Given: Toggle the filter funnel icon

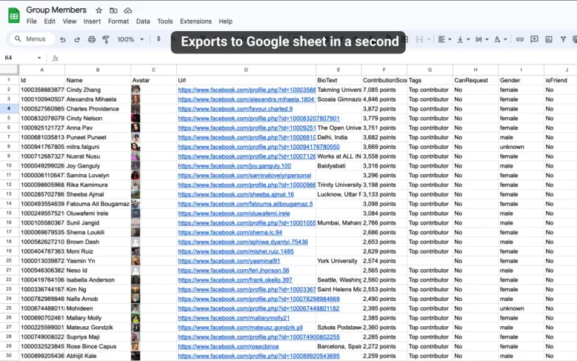Looking at the screenshot, I should tap(563, 39).
